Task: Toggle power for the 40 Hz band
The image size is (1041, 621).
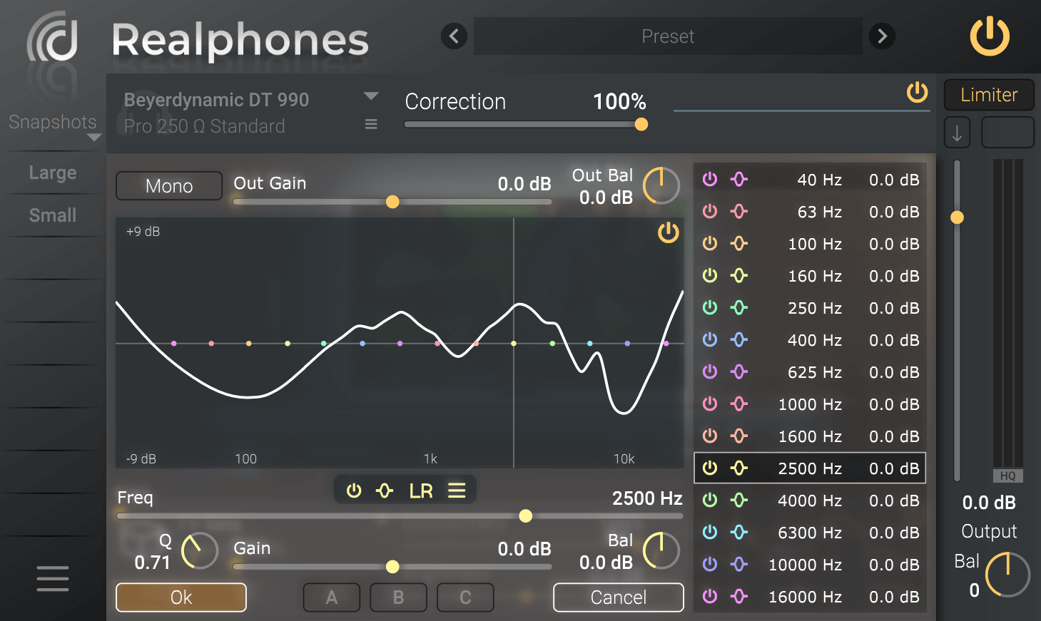Action: pos(710,179)
